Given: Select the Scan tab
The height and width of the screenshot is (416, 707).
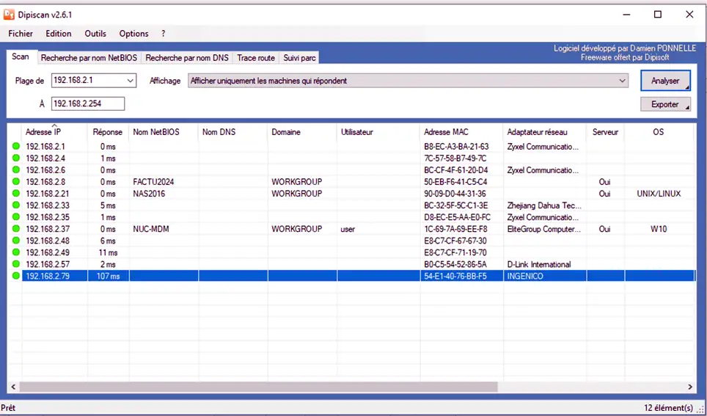Looking at the screenshot, I should point(21,56).
